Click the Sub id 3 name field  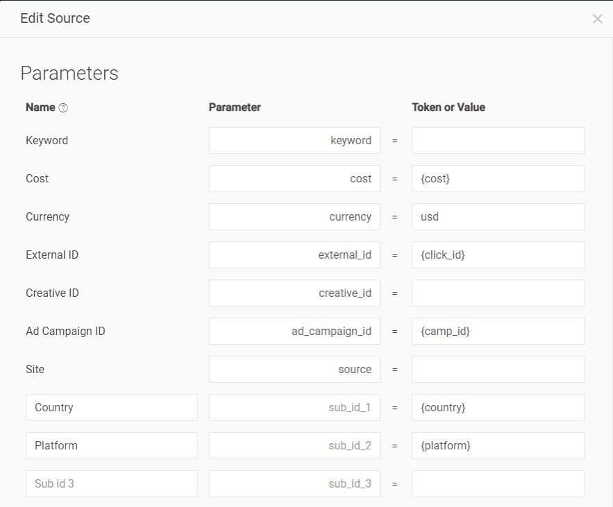111,483
